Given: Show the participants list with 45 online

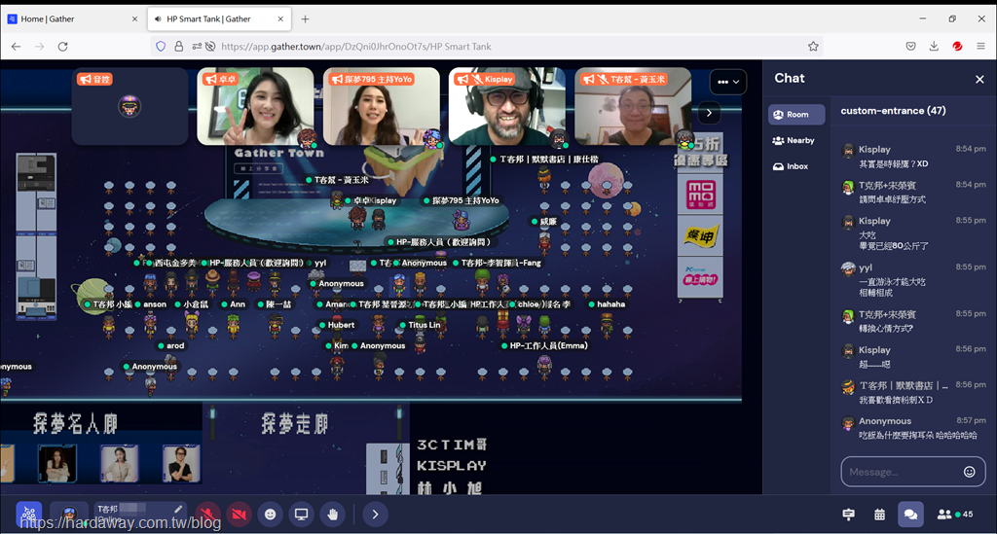Looking at the screenshot, I should click(x=955, y=515).
